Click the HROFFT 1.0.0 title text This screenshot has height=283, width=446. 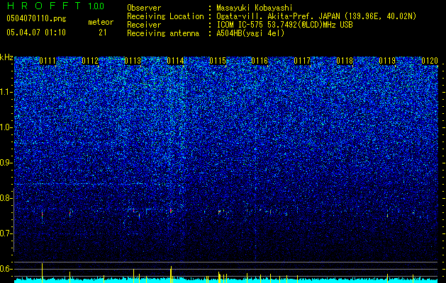click(55, 6)
